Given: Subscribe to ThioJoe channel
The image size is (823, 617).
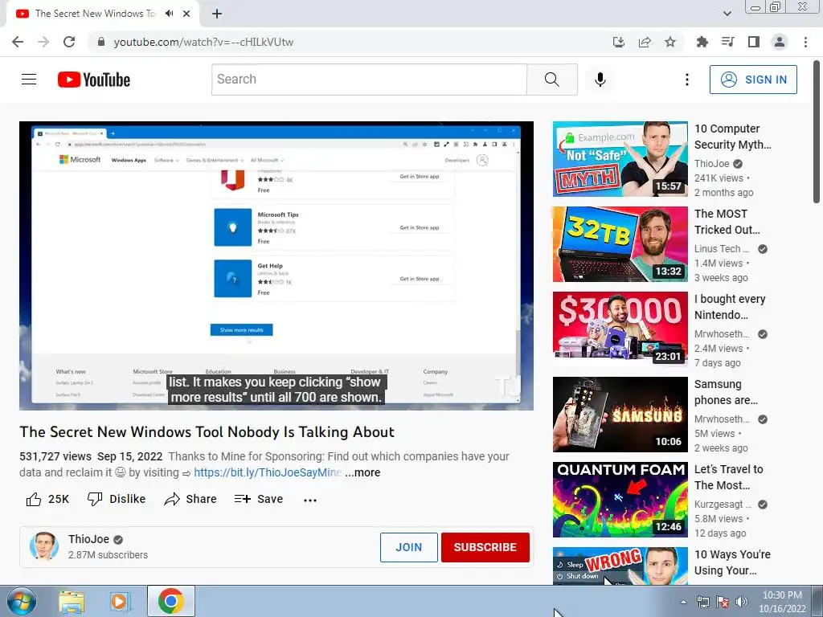Looking at the screenshot, I should (485, 547).
